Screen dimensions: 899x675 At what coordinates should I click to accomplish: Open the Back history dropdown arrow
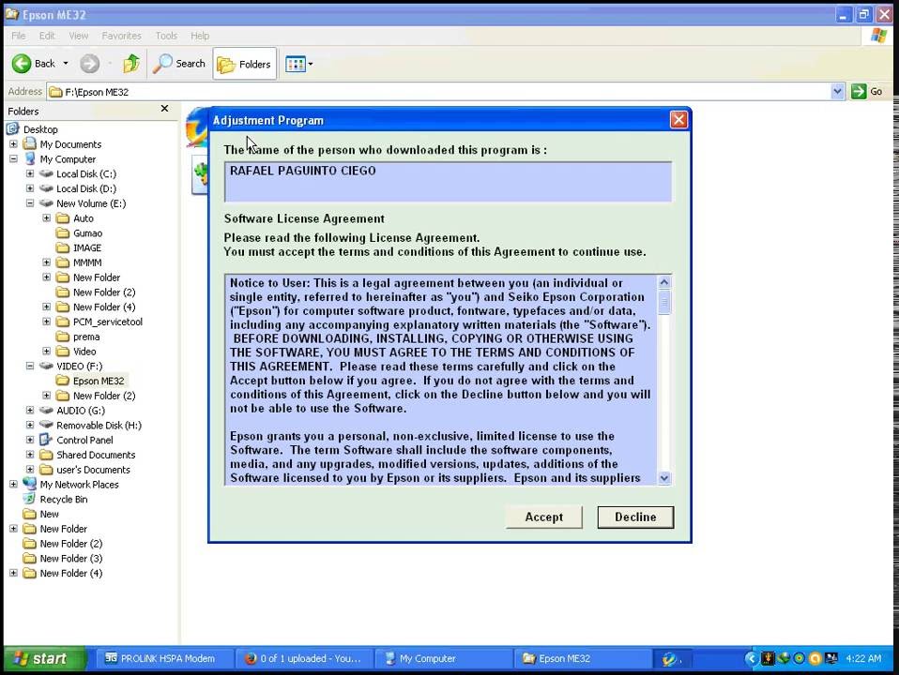(66, 64)
